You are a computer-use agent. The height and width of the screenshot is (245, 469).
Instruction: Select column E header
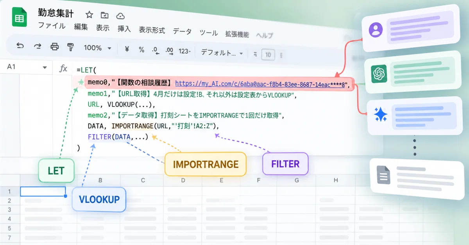click(x=221, y=180)
